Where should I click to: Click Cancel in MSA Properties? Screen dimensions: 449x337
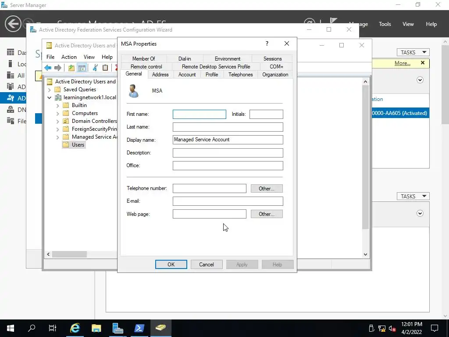[x=207, y=265]
